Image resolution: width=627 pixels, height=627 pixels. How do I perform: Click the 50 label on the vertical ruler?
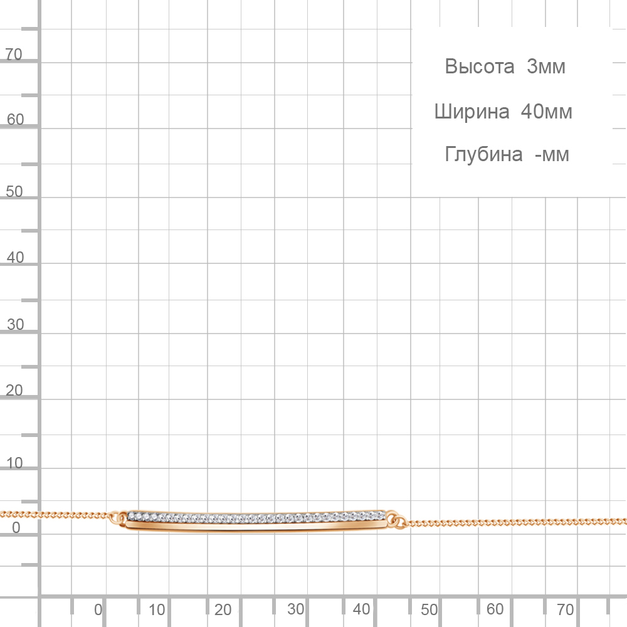click(14, 192)
